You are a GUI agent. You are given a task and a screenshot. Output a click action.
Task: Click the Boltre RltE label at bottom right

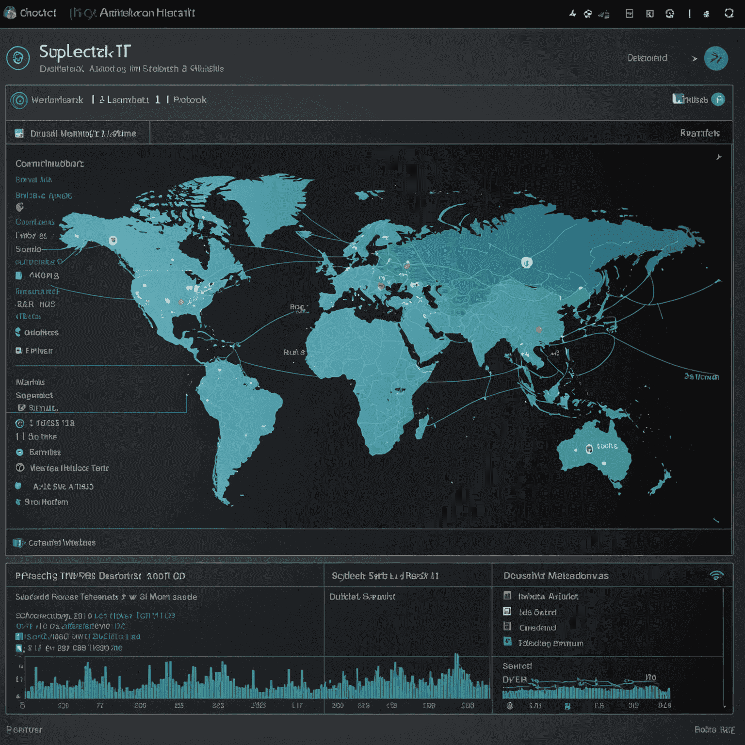coord(714,729)
